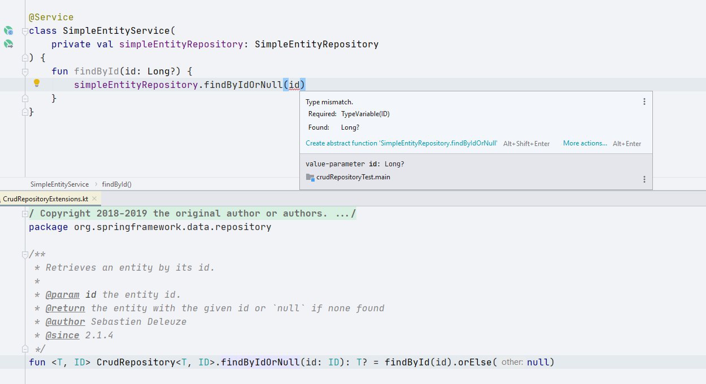Click the package org.springframework.data.repository line
This screenshot has width=706, height=384.
pyautogui.click(x=150, y=227)
